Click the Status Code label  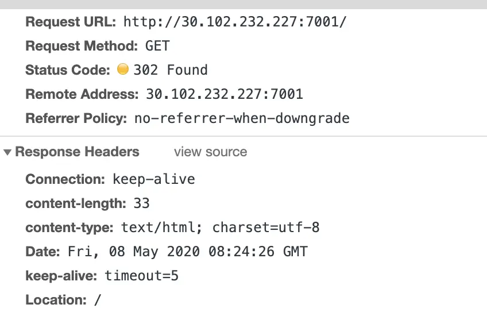(x=68, y=70)
